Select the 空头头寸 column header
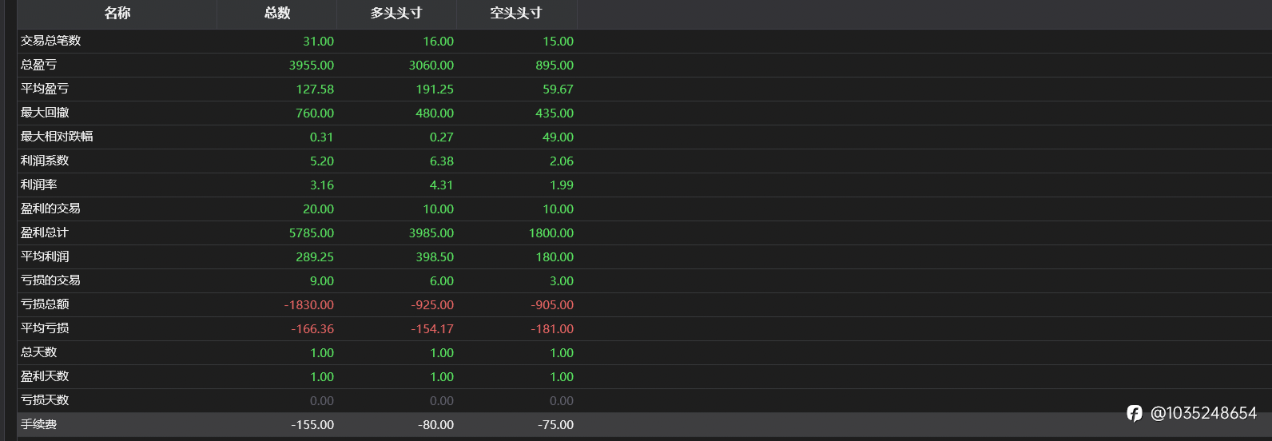This screenshot has height=441, width=1272. (516, 13)
